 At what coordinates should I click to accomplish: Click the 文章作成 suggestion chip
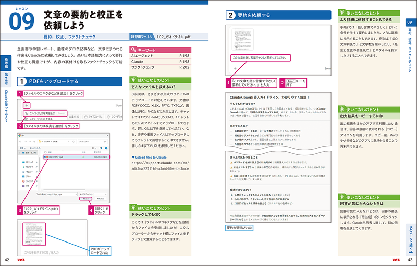point(74,117)
